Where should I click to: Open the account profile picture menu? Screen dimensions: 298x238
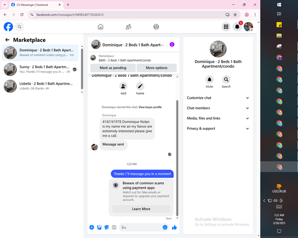point(249,27)
